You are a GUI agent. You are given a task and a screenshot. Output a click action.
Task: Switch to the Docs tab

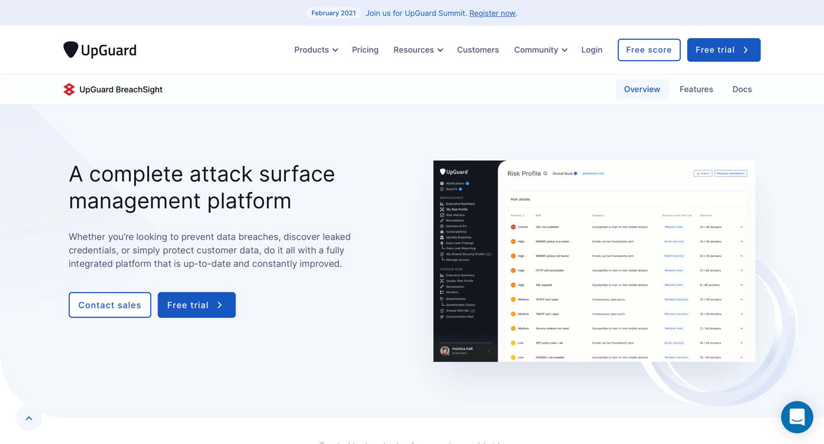742,89
